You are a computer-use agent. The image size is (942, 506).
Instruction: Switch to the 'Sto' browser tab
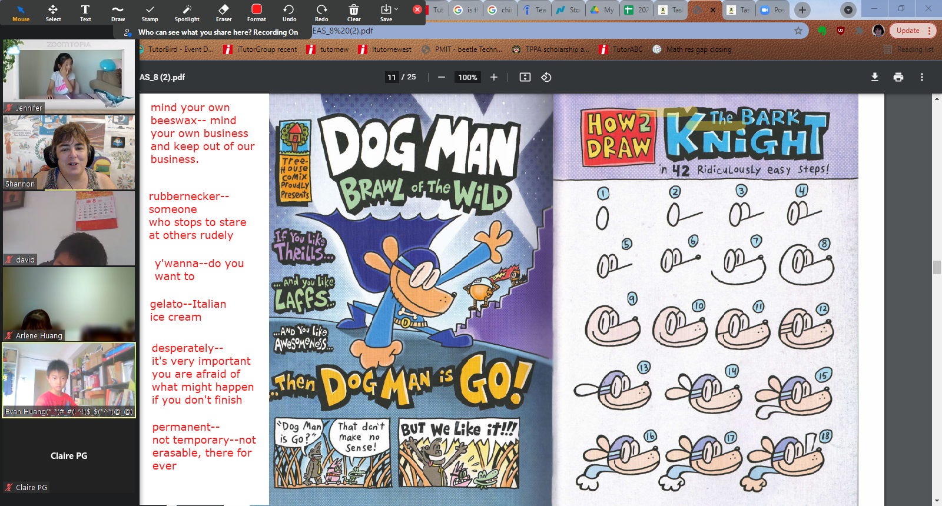(569, 9)
